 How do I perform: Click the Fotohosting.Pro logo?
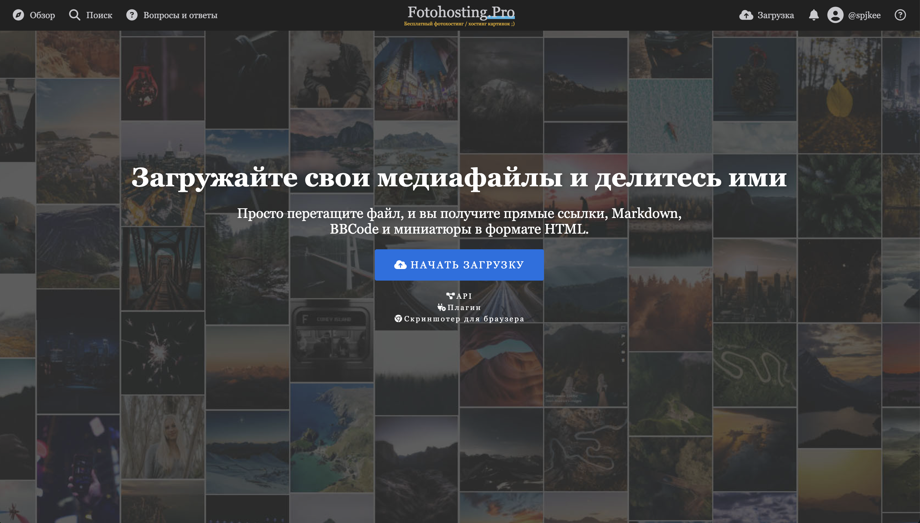pos(461,13)
